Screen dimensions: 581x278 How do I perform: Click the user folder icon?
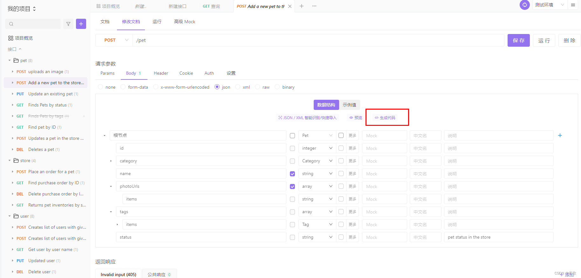(16, 216)
